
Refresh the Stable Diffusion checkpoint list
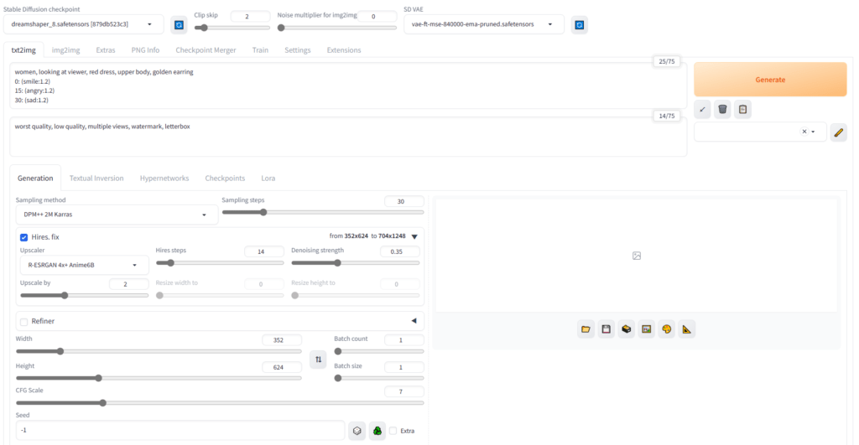click(x=179, y=25)
